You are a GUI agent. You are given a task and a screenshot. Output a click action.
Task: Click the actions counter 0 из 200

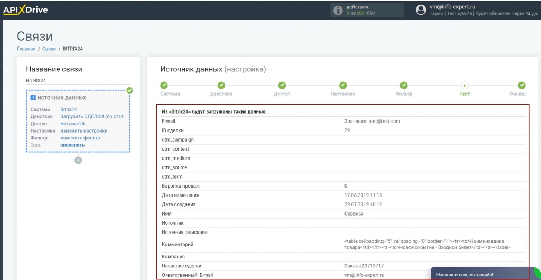click(x=360, y=13)
